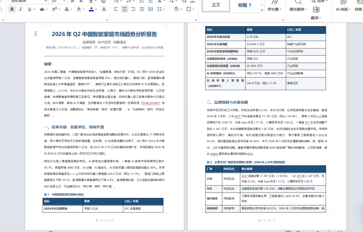
Task: Click the table cell 奥维云网
Action: 306,83
